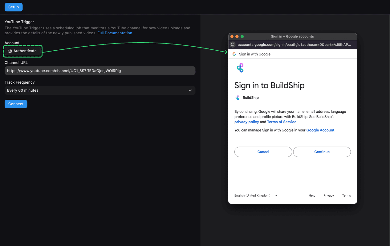Image resolution: width=390 pixels, height=246 pixels.
Task: Click the Connect button
Action: (x=16, y=104)
